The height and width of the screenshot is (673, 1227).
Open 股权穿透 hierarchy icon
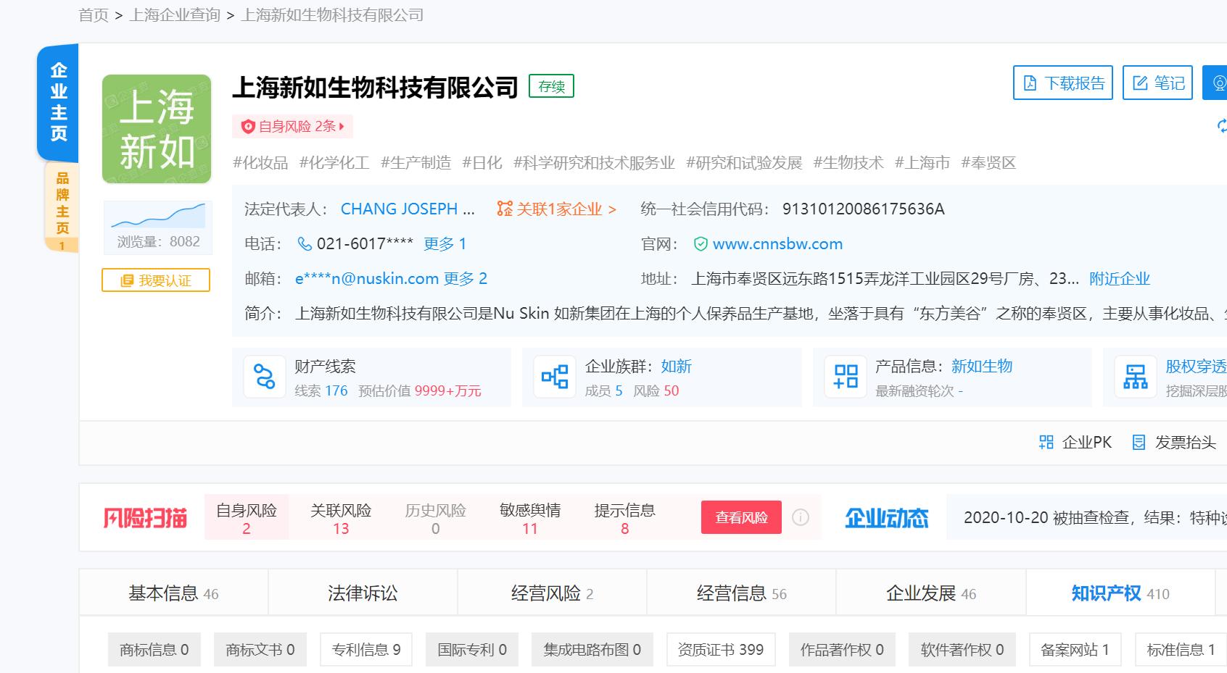click(1136, 377)
